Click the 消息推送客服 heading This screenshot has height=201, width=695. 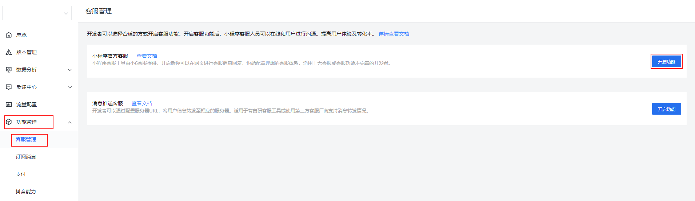pyautogui.click(x=108, y=103)
